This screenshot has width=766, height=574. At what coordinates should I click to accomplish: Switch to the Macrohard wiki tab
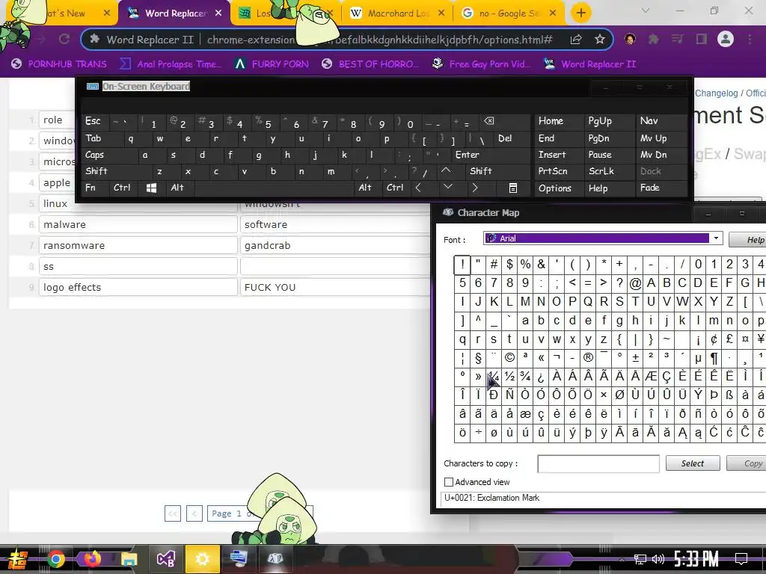pos(398,13)
